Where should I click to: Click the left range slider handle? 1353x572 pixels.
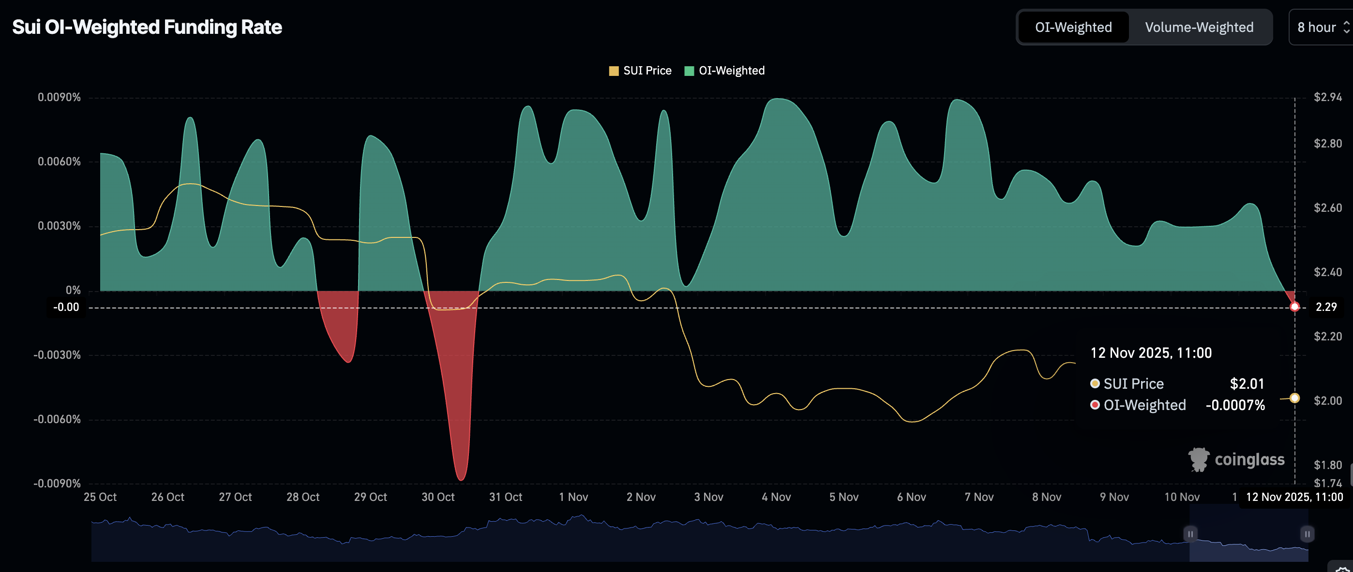coord(1190,534)
